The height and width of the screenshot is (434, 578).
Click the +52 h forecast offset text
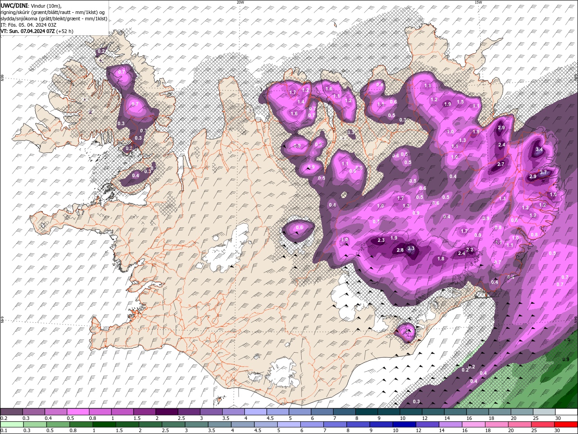coord(65,31)
